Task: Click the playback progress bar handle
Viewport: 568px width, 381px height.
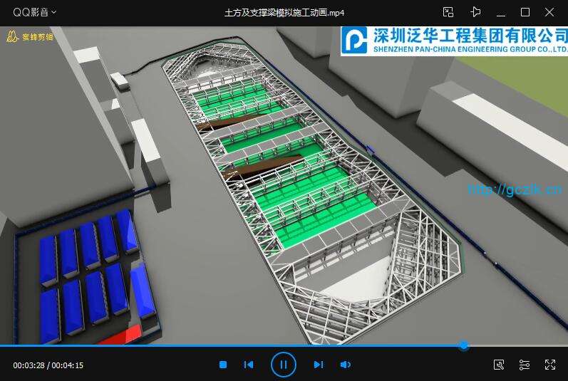Action: click(x=464, y=345)
